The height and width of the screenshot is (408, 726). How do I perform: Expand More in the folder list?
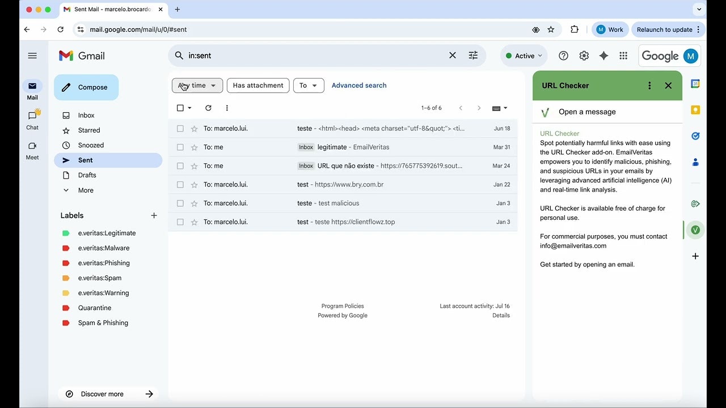(x=86, y=190)
